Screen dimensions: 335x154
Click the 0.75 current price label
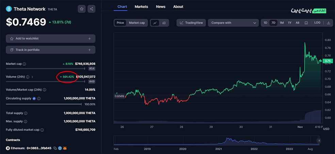328,61
